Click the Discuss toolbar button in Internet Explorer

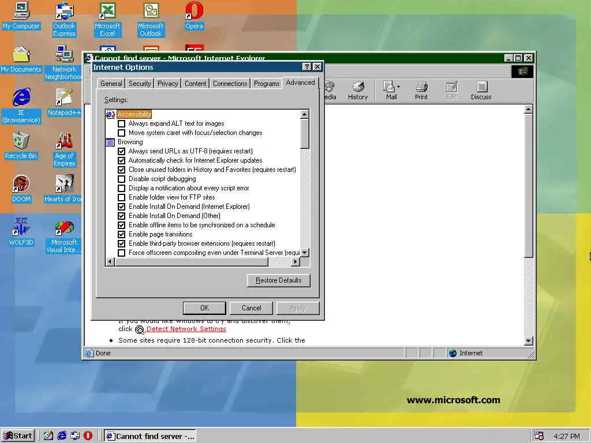point(481,91)
